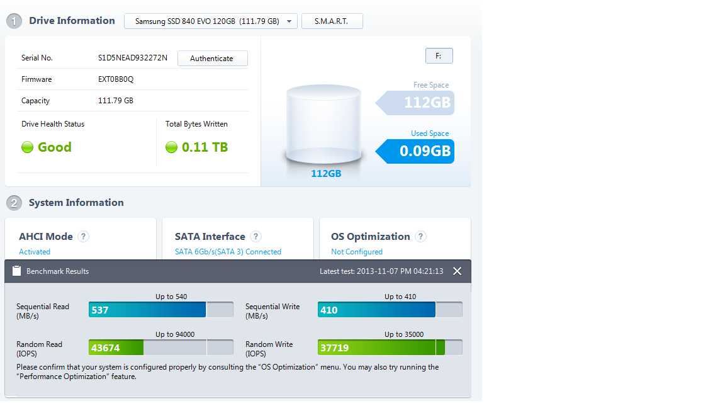Click the Sequential Write 410 bar
Screen dimensions: 725x408
[390, 310]
